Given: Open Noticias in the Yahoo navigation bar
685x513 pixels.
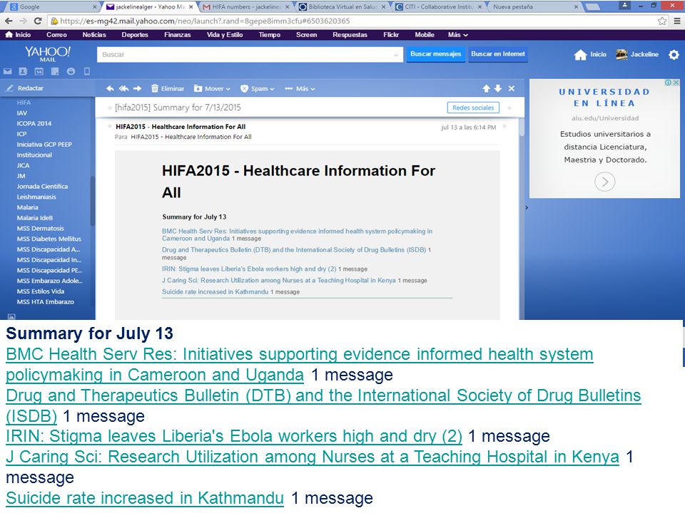Looking at the screenshot, I should pyautogui.click(x=94, y=35).
